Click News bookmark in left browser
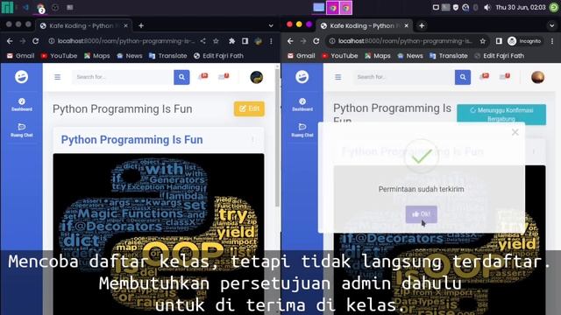Viewport: 561px width, 315px height. (x=130, y=56)
